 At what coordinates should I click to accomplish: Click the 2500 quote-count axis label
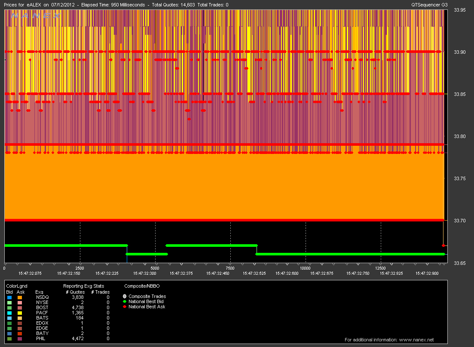(80, 268)
